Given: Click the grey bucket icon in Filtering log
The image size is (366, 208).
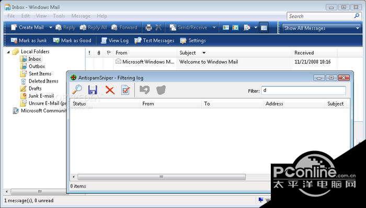Looking at the screenshot, I should tap(161, 90).
